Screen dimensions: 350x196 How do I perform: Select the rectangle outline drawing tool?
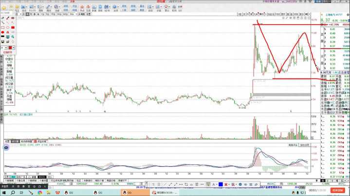[2, 28]
